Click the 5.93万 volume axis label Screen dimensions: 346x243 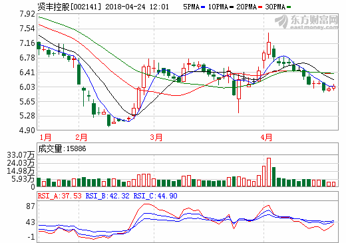point(23,179)
